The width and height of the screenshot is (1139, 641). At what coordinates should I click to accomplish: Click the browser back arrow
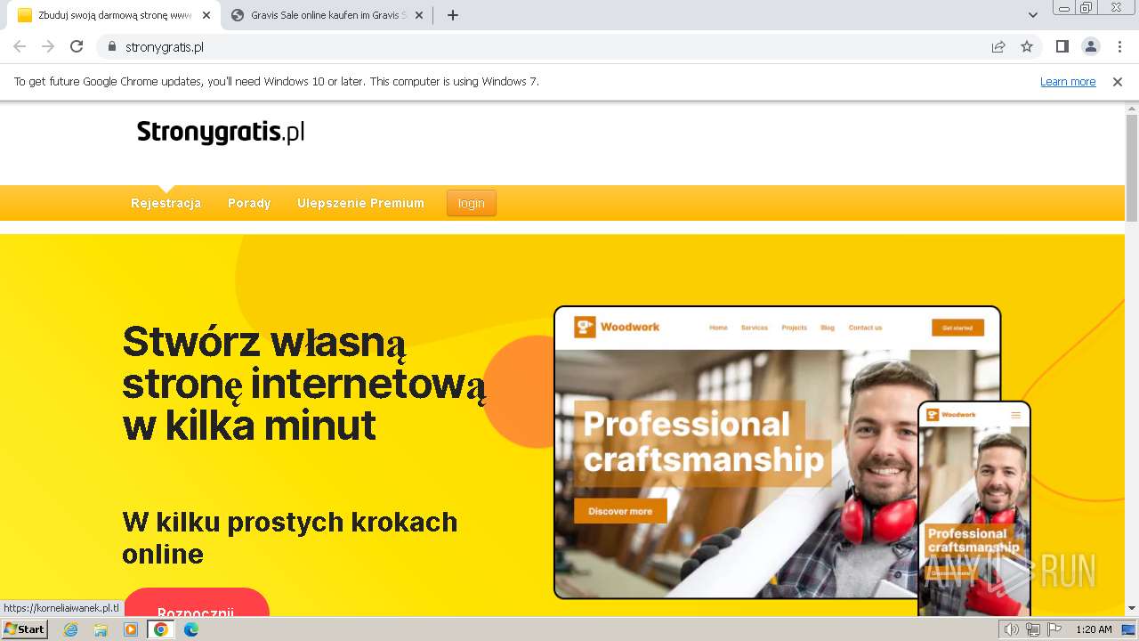coord(20,46)
